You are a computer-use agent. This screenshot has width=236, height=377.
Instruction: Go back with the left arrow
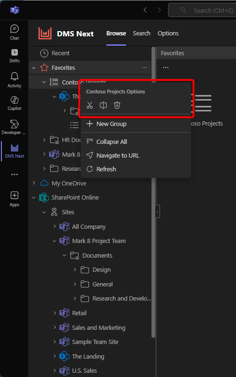(145, 10)
